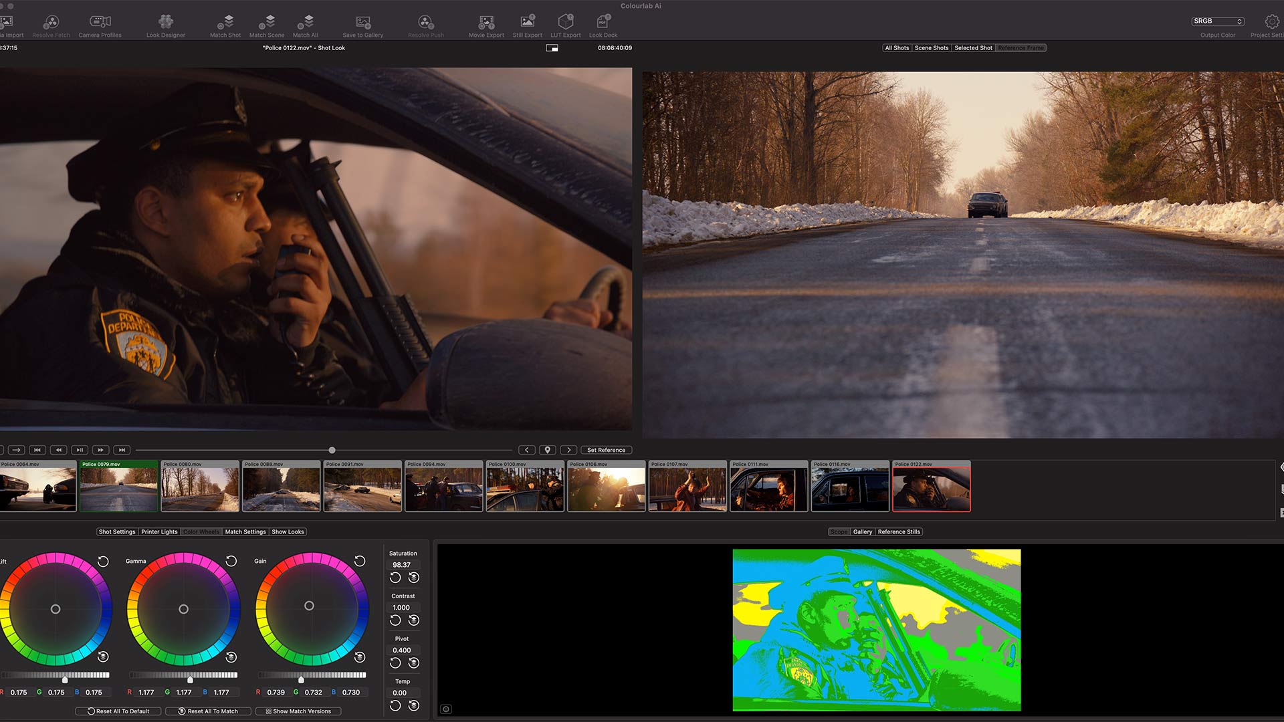Screen dimensions: 1284x722
Task: Open Printer Lights tab
Action: pyautogui.click(x=159, y=532)
